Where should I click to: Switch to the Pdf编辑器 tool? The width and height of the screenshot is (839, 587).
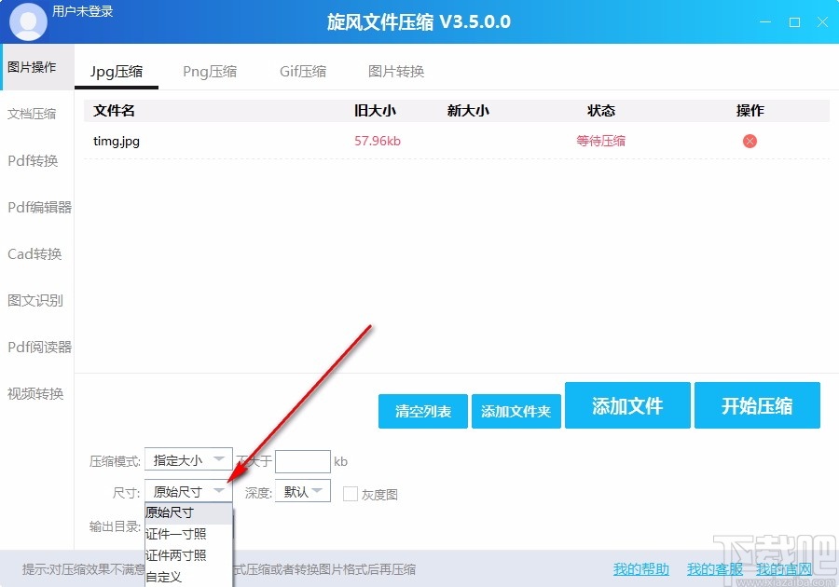[39, 207]
